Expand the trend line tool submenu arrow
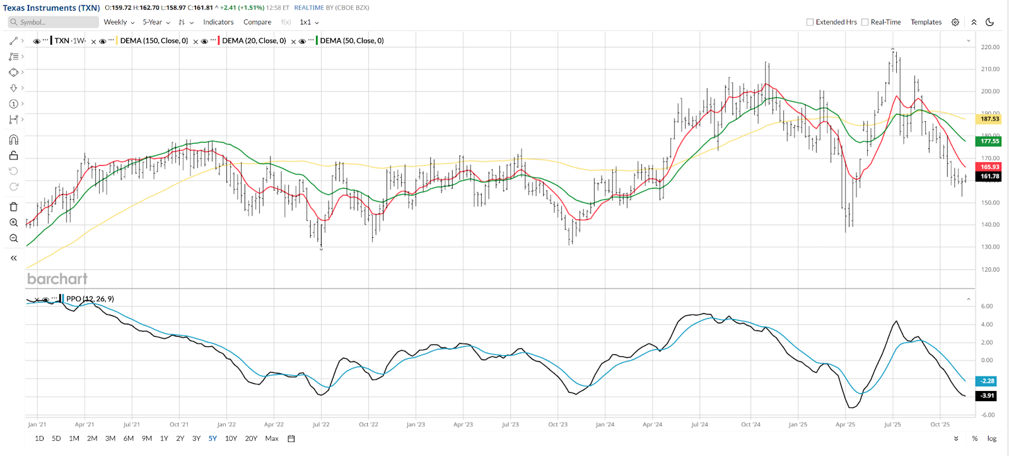This screenshot has width=1009, height=456. click(x=23, y=41)
